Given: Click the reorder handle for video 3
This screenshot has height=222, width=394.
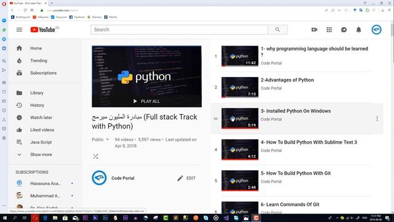Looking at the screenshot, I should pos(215,118).
